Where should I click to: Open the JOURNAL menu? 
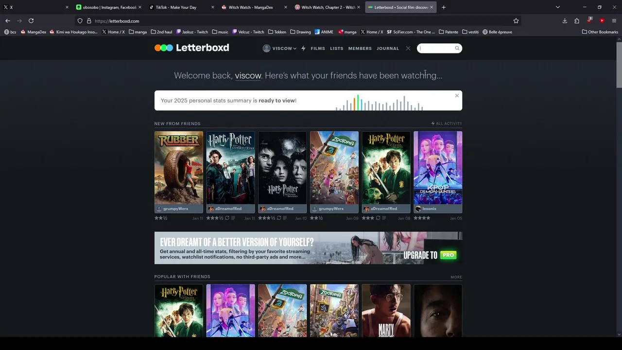pos(388,48)
